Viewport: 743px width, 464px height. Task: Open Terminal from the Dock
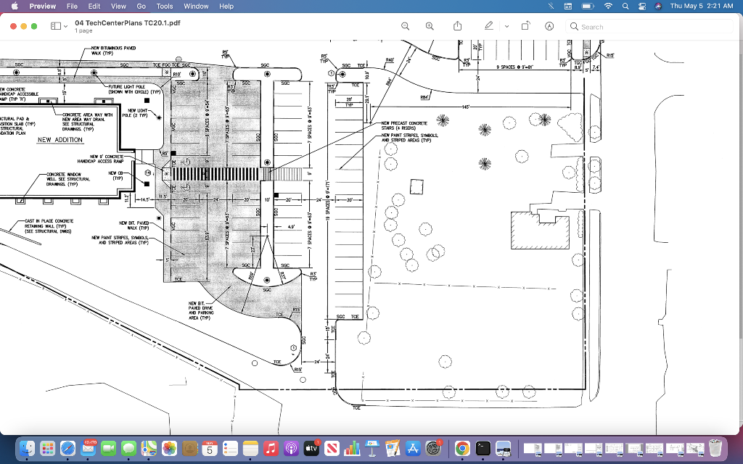pyautogui.click(x=483, y=448)
